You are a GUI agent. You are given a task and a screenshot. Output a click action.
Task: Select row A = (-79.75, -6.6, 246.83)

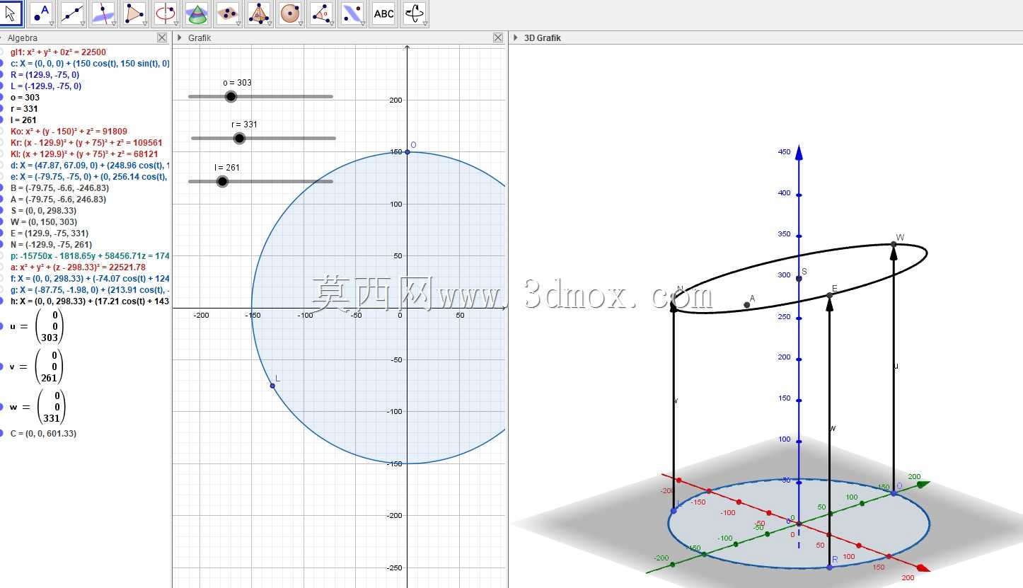tap(58, 199)
